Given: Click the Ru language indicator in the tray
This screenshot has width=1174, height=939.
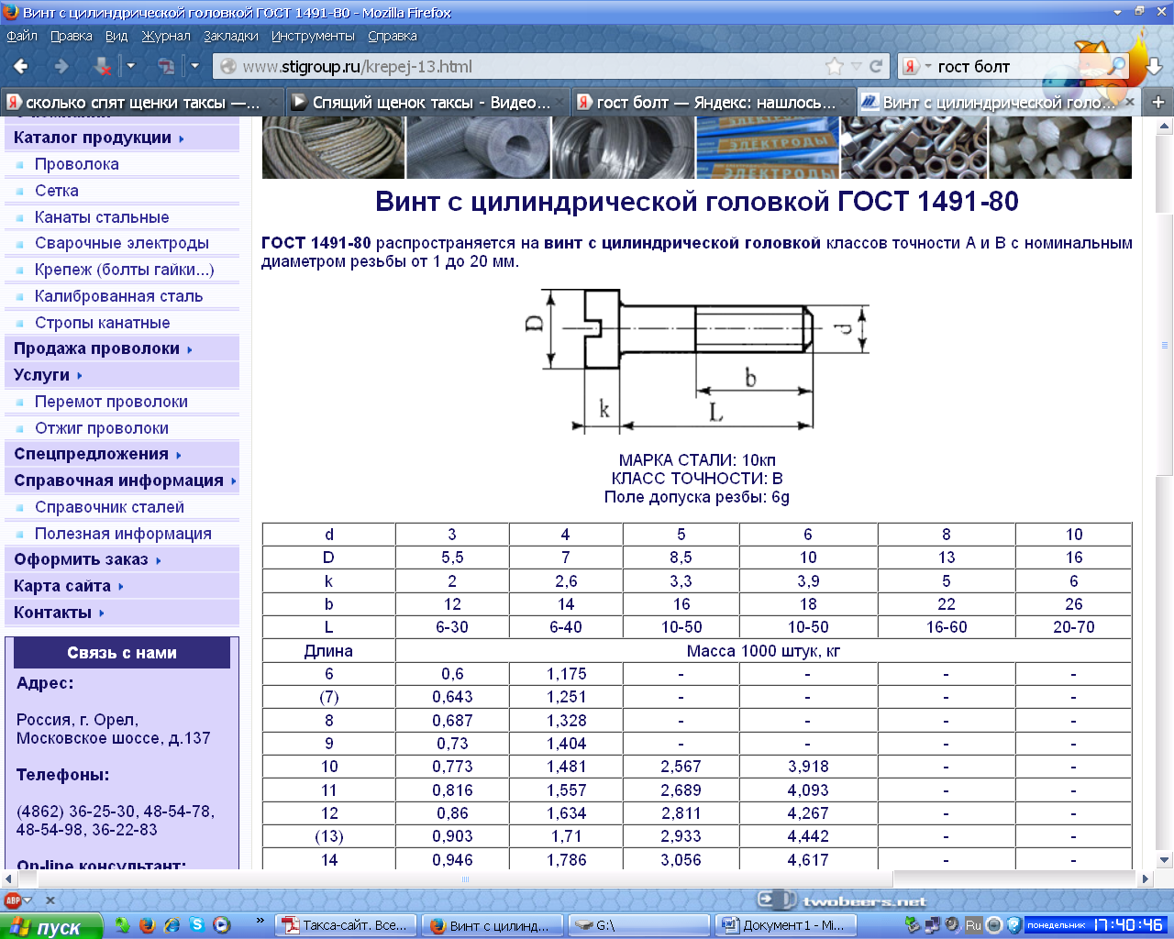Looking at the screenshot, I should click(973, 925).
